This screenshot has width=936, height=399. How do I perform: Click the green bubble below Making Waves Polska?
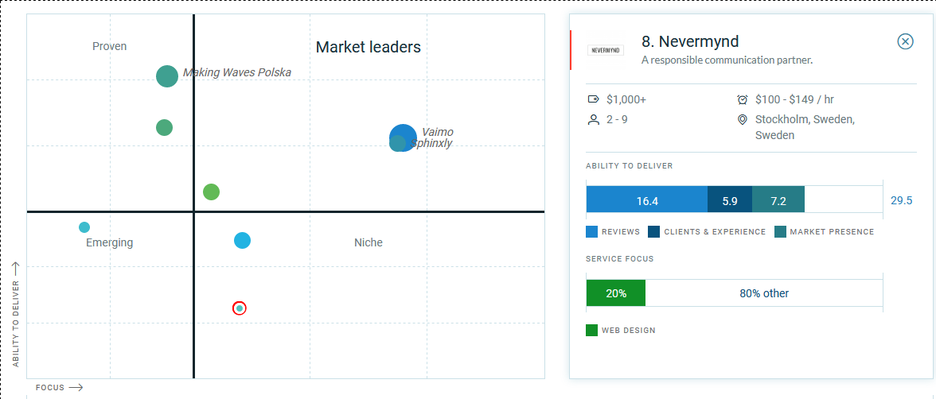pos(164,127)
